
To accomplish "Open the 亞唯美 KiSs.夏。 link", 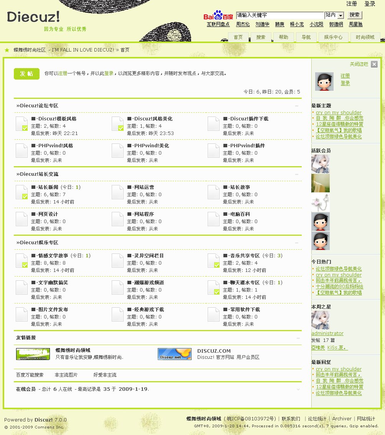I will click(x=329, y=348).
